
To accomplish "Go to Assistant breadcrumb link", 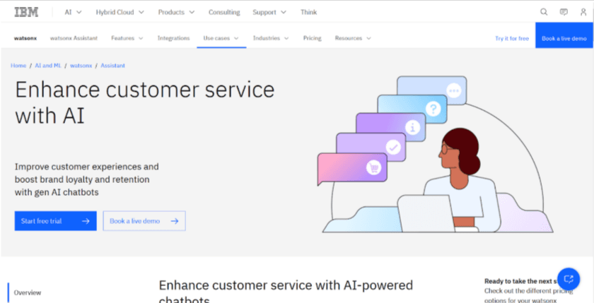I will click(x=113, y=66).
